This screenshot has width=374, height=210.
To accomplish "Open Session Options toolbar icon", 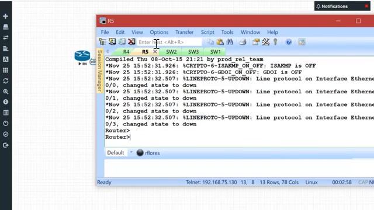I will [256, 42].
